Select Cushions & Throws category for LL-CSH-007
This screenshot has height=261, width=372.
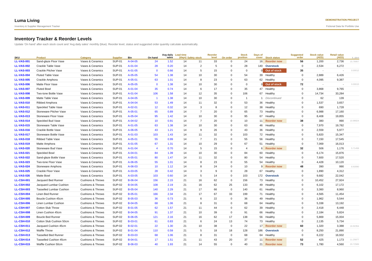[92, 208]
